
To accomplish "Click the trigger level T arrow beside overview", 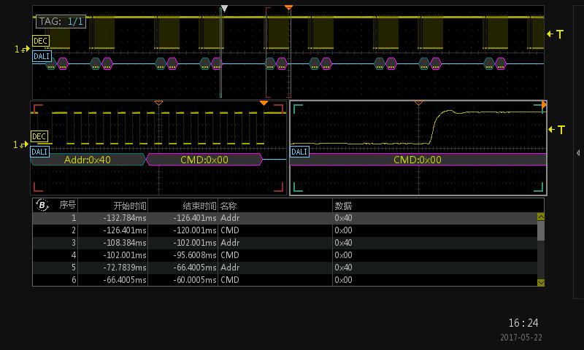I will [556, 34].
